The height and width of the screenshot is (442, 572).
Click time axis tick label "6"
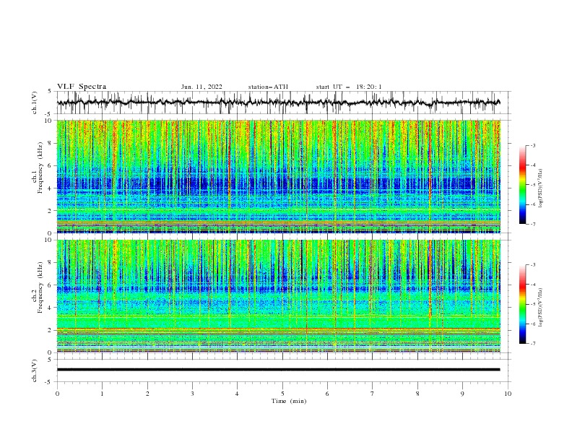coord(327,394)
